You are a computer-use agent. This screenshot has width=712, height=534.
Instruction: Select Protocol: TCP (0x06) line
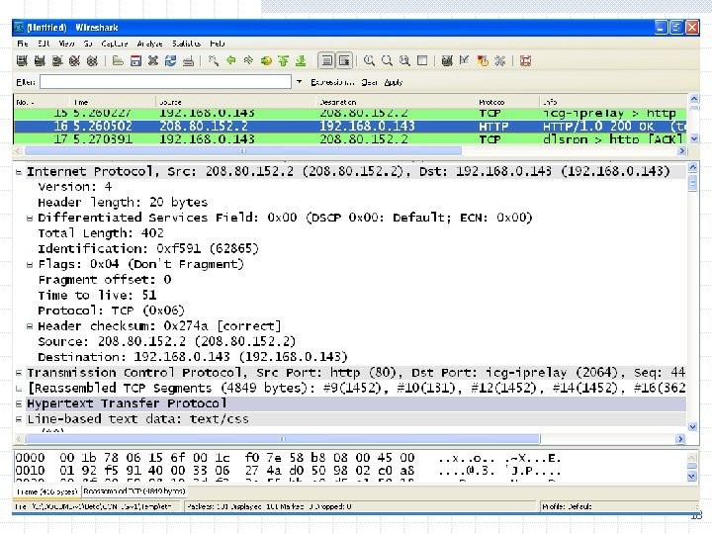(x=111, y=311)
